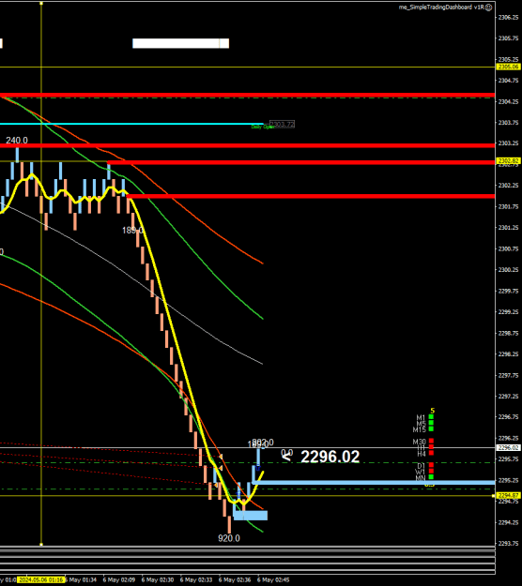Click the M15 timeframe label in the dashboard

(x=420, y=429)
